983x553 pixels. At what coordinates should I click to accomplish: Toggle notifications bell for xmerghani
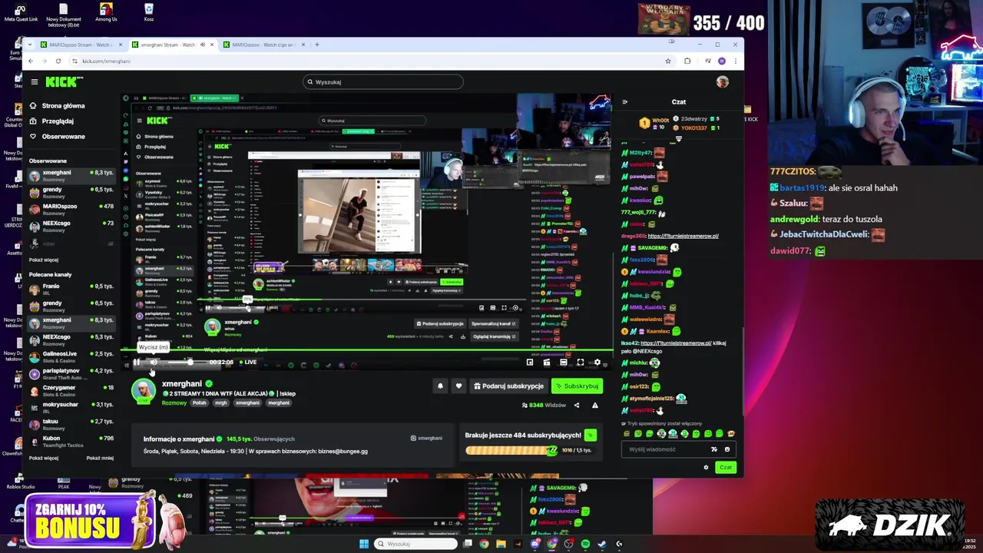tap(440, 386)
